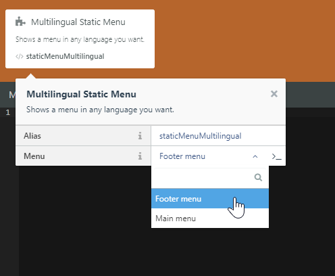Click the Menu info icon
Viewport: 335px width, 276px height.
(x=140, y=156)
